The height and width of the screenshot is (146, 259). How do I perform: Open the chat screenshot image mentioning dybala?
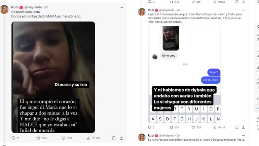pyautogui.click(x=184, y=75)
